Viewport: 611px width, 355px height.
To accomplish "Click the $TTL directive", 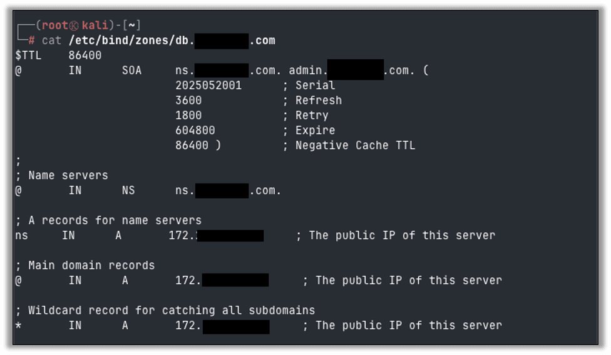I will point(28,56).
